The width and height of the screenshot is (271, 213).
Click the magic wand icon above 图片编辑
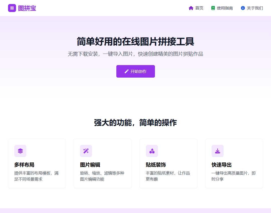click(x=86, y=151)
